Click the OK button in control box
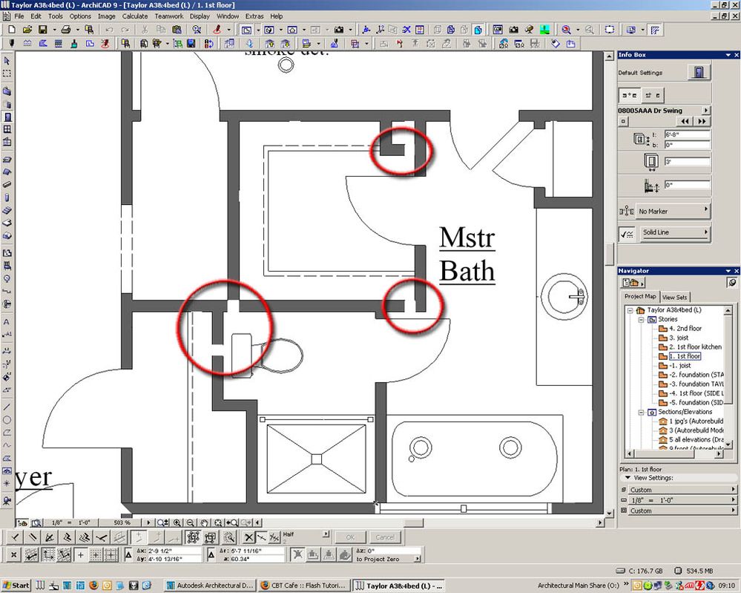 pos(349,537)
